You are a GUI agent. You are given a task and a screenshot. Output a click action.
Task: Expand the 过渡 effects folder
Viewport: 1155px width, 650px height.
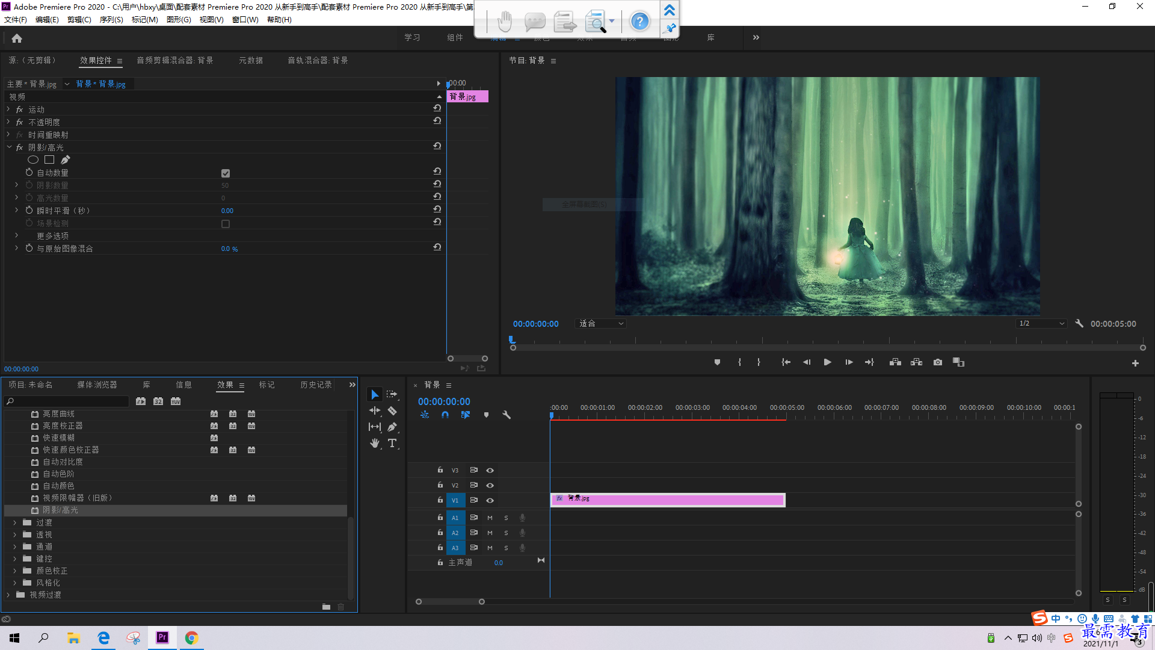(x=15, y=522)
